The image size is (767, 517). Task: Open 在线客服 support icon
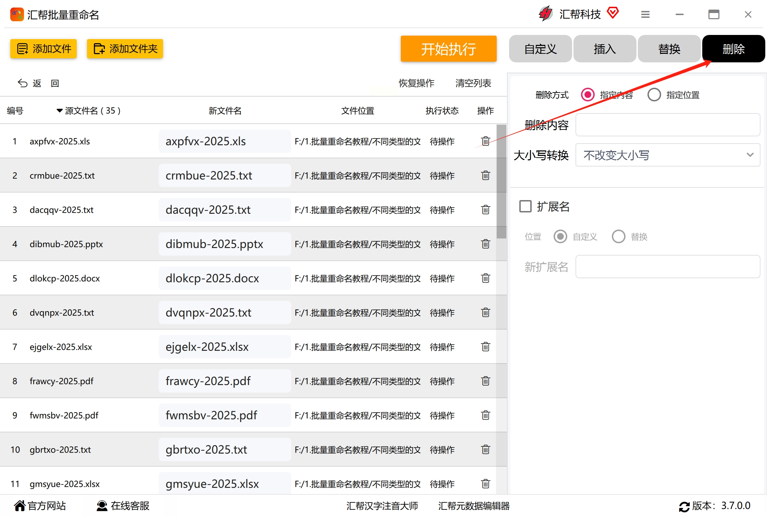pos(102,506)
